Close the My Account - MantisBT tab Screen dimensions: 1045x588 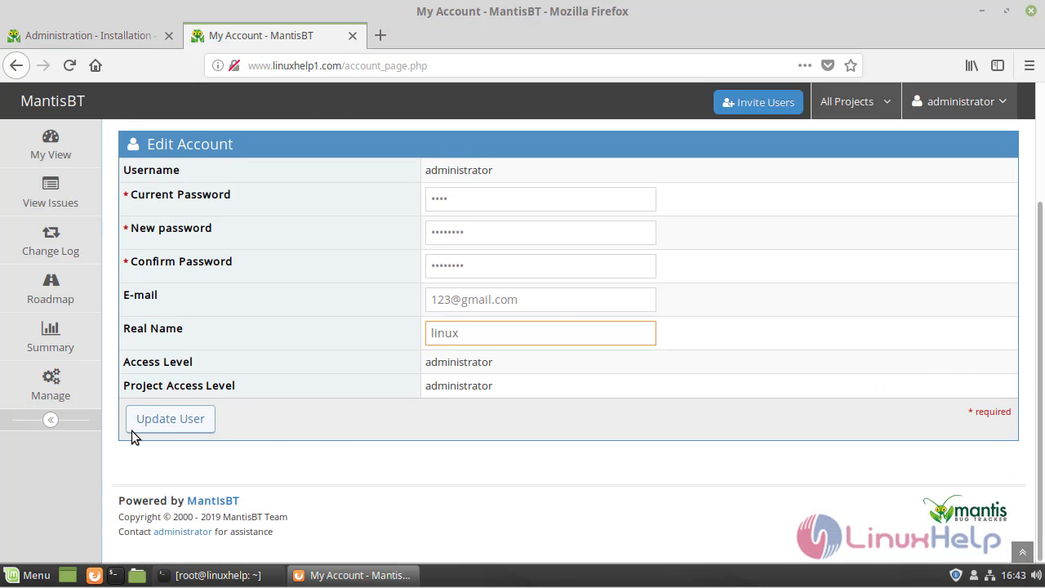click(x=353, y=36)
